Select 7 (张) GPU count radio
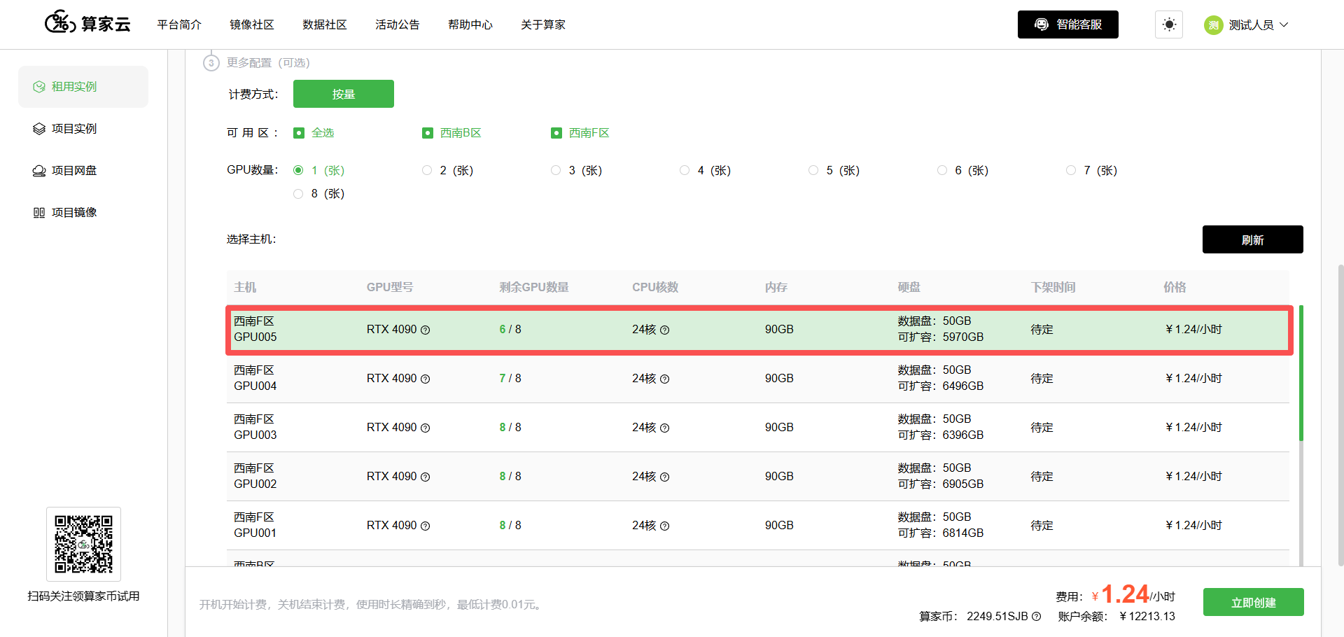 click(x=1071, y=170)
